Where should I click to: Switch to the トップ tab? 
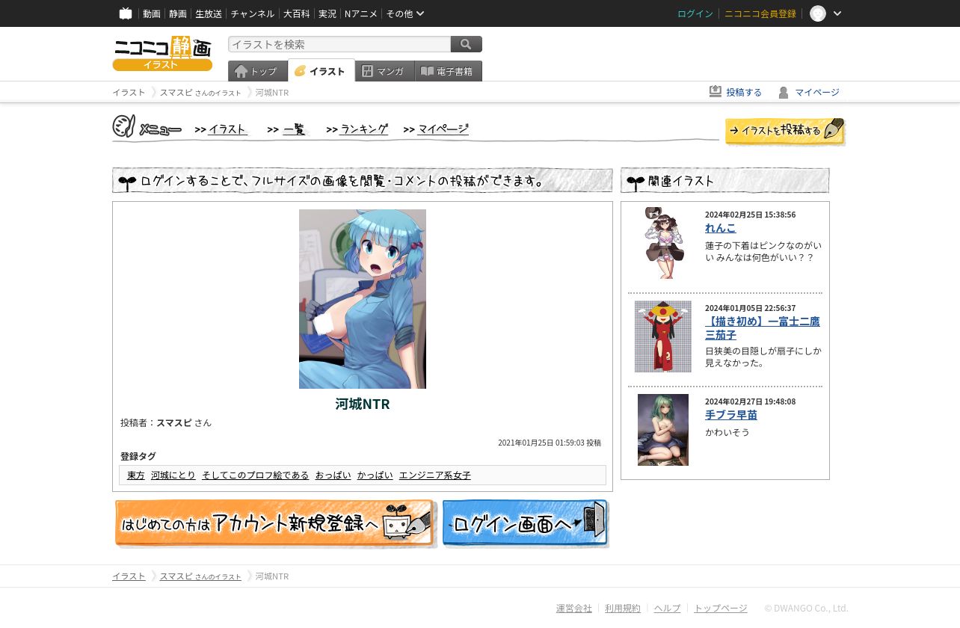click(x=258, y=71)
